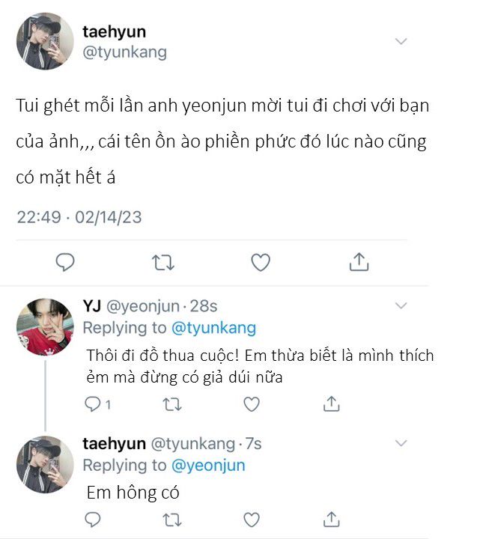Like the "Em hông có" reply
477x539 pixels.
252,519
